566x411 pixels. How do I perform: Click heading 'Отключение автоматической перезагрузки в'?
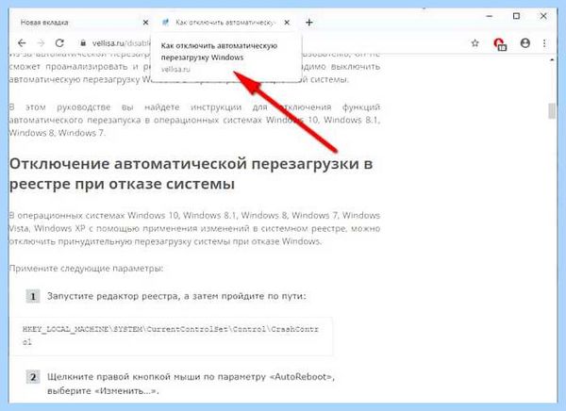click(x=191, y=164)
